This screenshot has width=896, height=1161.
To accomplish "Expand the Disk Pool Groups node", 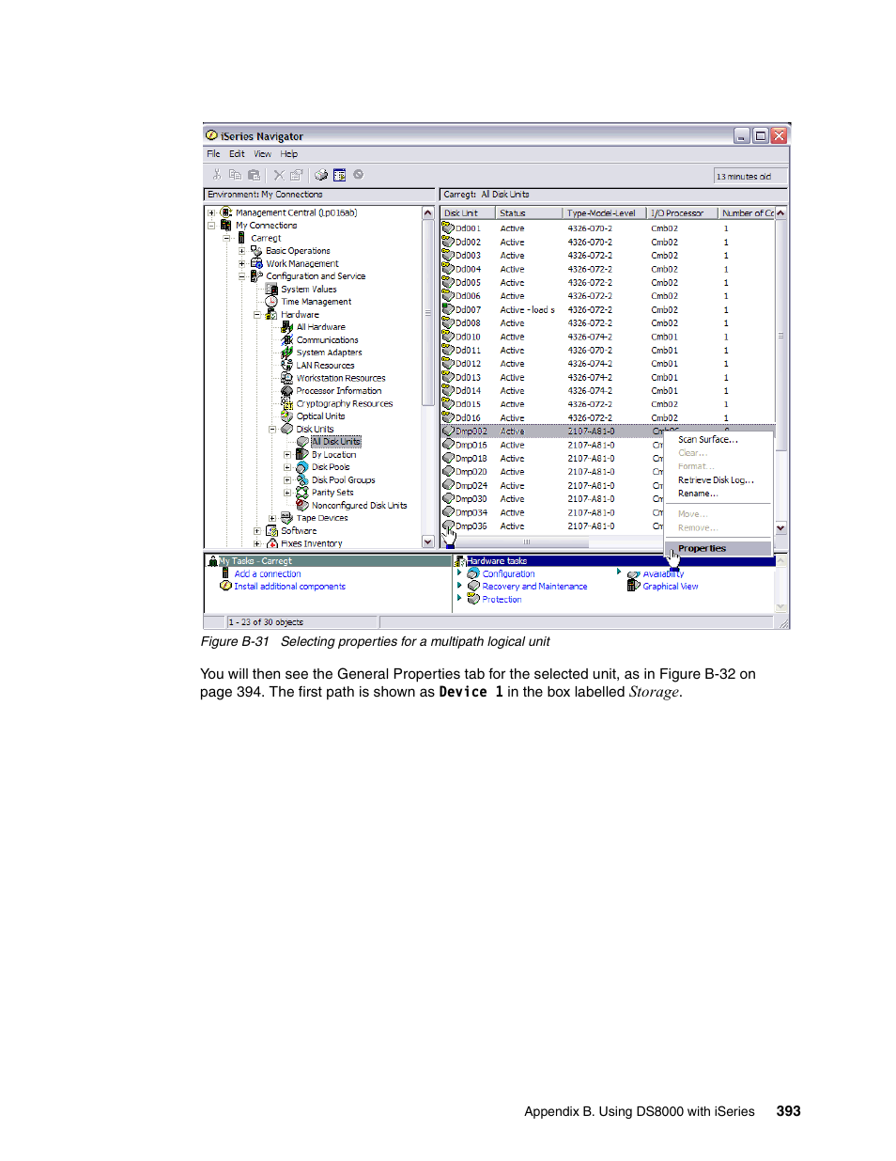I will [x=287, y=480].
